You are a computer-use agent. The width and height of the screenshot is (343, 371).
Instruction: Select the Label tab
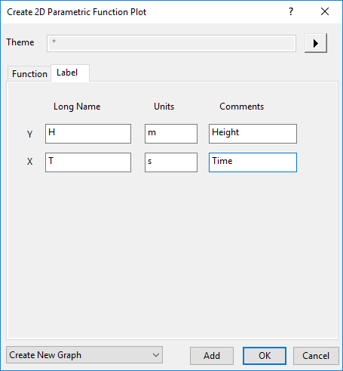(x=70, y=73)
